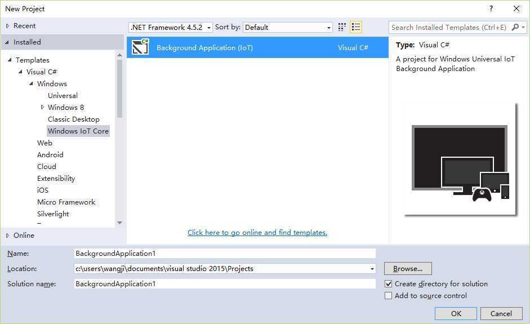Viewport: 530px width, 324px height.
Task: Select Extensibility template category
Action: point(56,178)
